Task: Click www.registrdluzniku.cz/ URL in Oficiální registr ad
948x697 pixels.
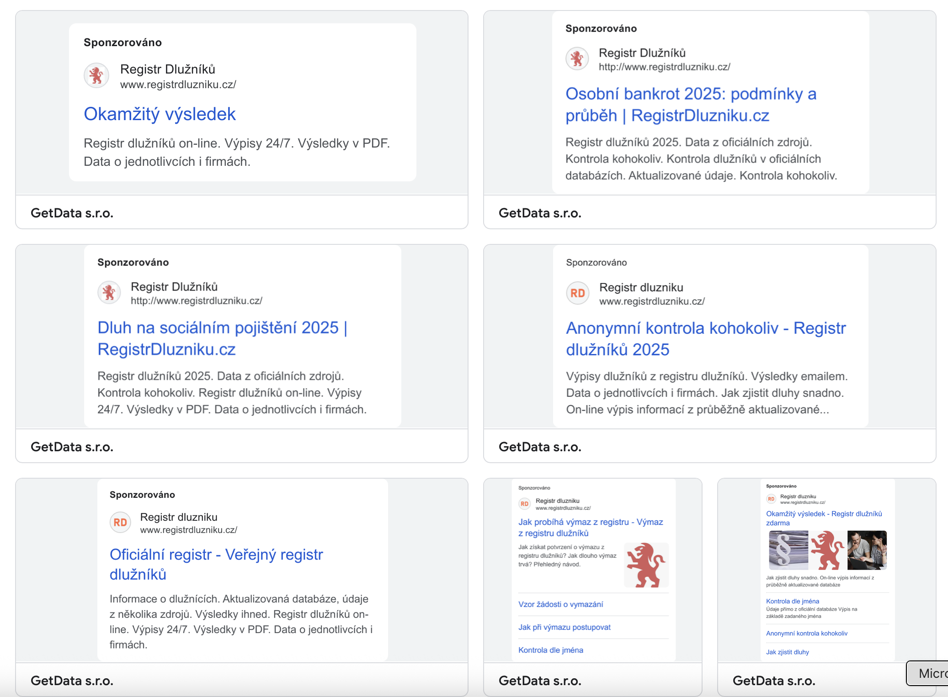Action: (188, 530)
